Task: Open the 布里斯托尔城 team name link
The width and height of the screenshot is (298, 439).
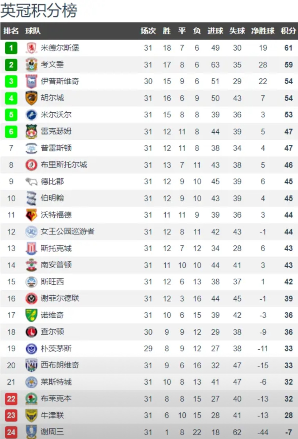Action: 64,165
